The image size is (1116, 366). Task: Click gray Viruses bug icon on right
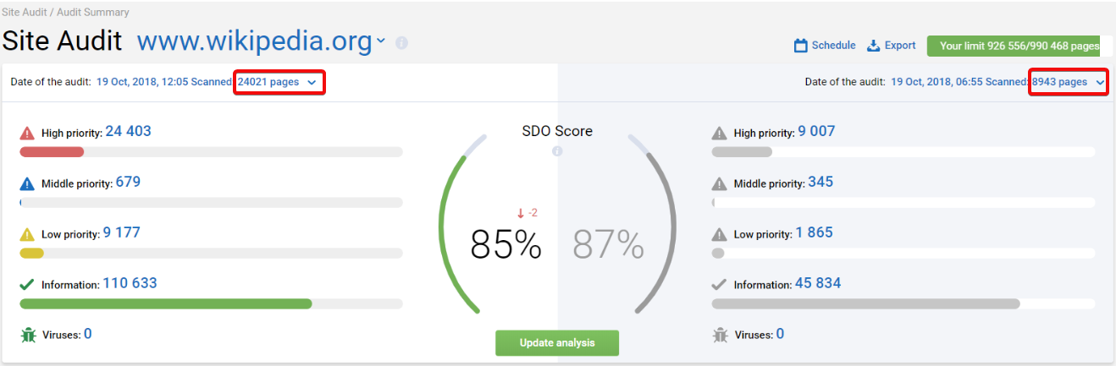721,335
